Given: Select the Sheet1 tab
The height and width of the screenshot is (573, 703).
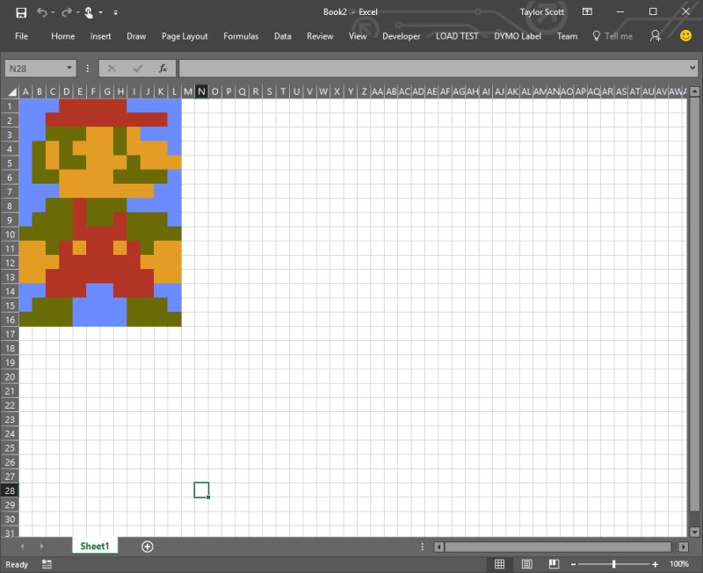Looking at the screenshot, I should [94, 545].
